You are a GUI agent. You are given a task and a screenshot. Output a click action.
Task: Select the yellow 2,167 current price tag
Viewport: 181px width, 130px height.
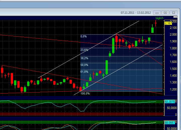[x=168, y=23]
